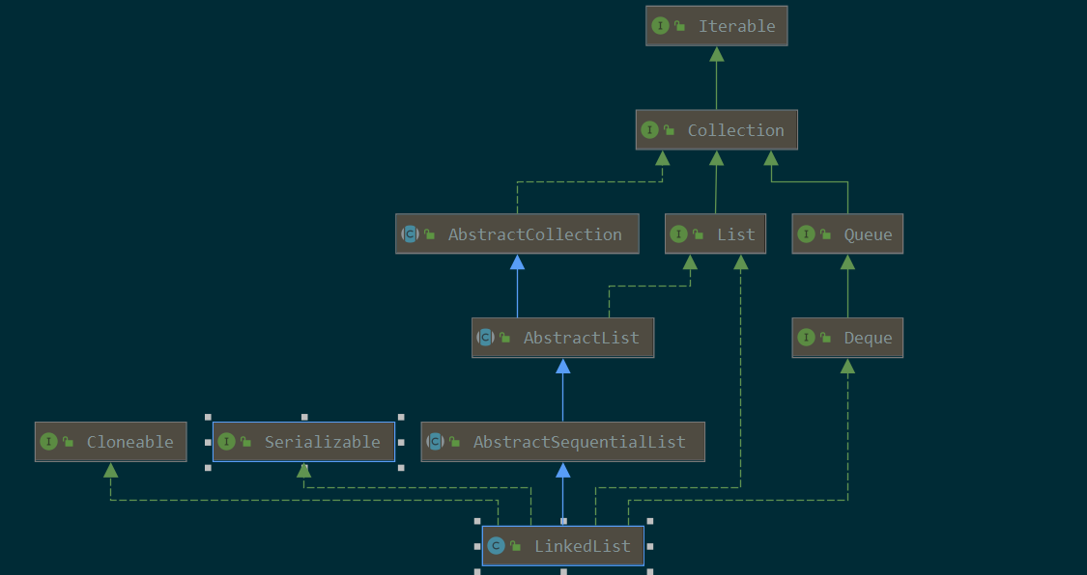The width and height of the screenshot is (1087, 575).
Task: Click the interface icon on Serializable node
Action: click(227, 442)
